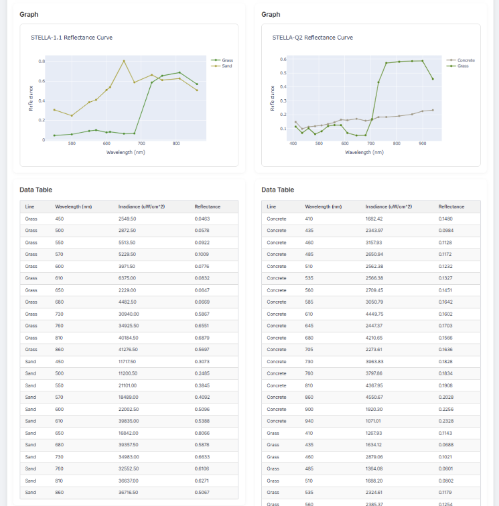Click Irradiance header in left data table
Screen dimensions: 499x506
(x=141, y=206)
